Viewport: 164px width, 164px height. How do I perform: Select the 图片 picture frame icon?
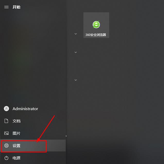coord(6,133)
